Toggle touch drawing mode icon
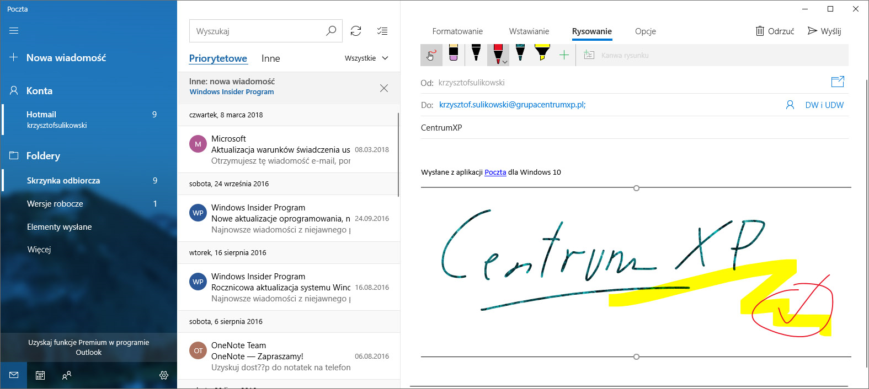This screenshot has width=869, height=389. [431, 55]
